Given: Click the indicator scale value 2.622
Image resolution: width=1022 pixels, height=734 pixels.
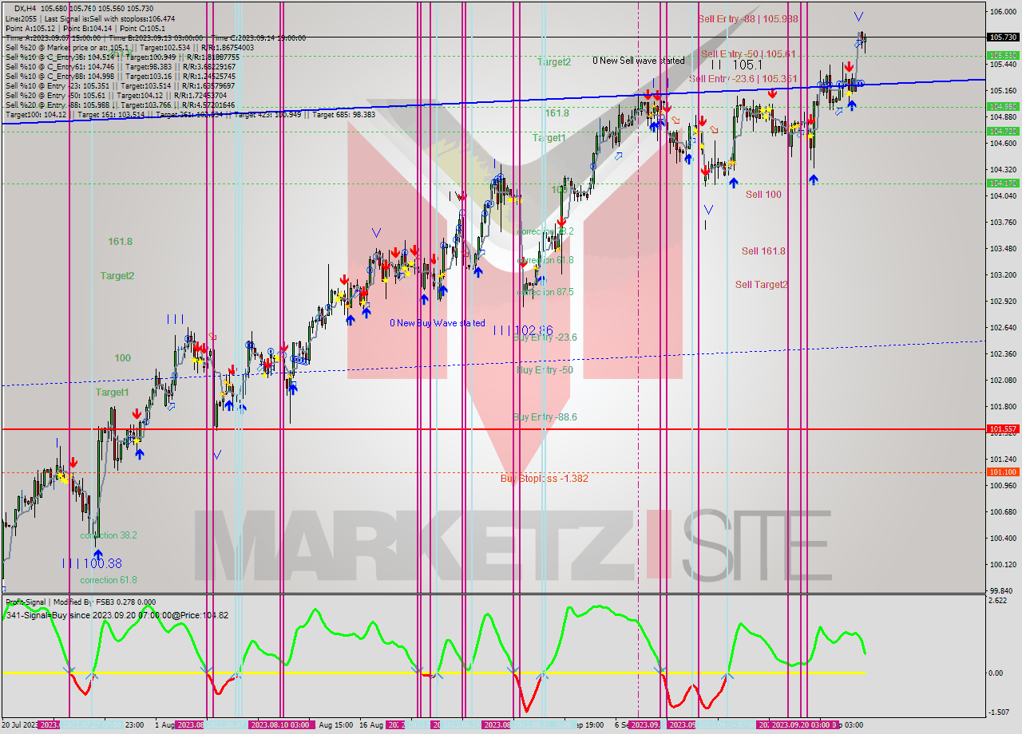Looking at the screenshot, I should pos(997,601).
